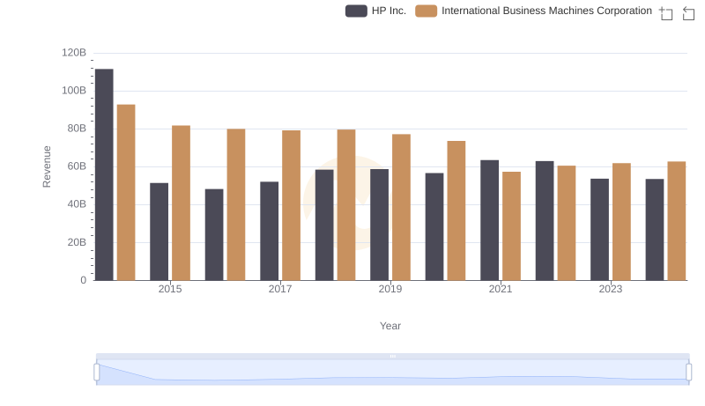Click the 2017 x-axis label
This screenshot has height=406, width=705.
coord(280,289)
